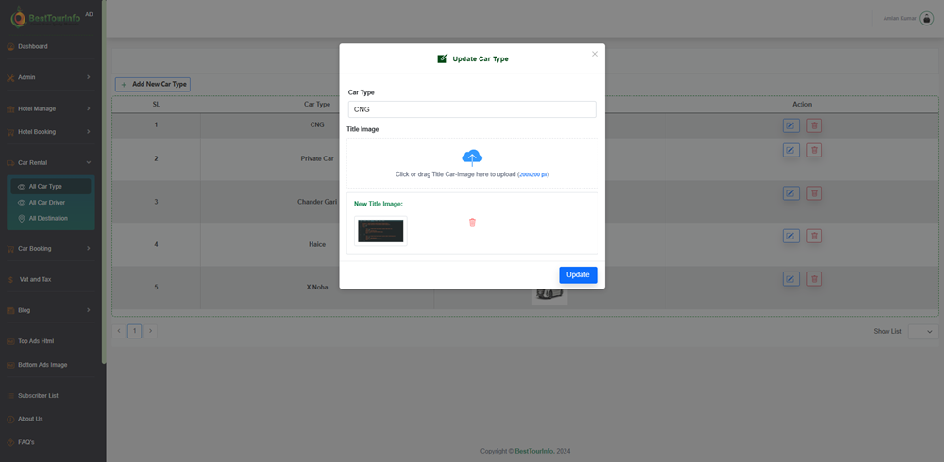The height and width of the screenshot is (462, 944).
Task: Expand the Blog menu chevron
Action: [x=88, y=310]
